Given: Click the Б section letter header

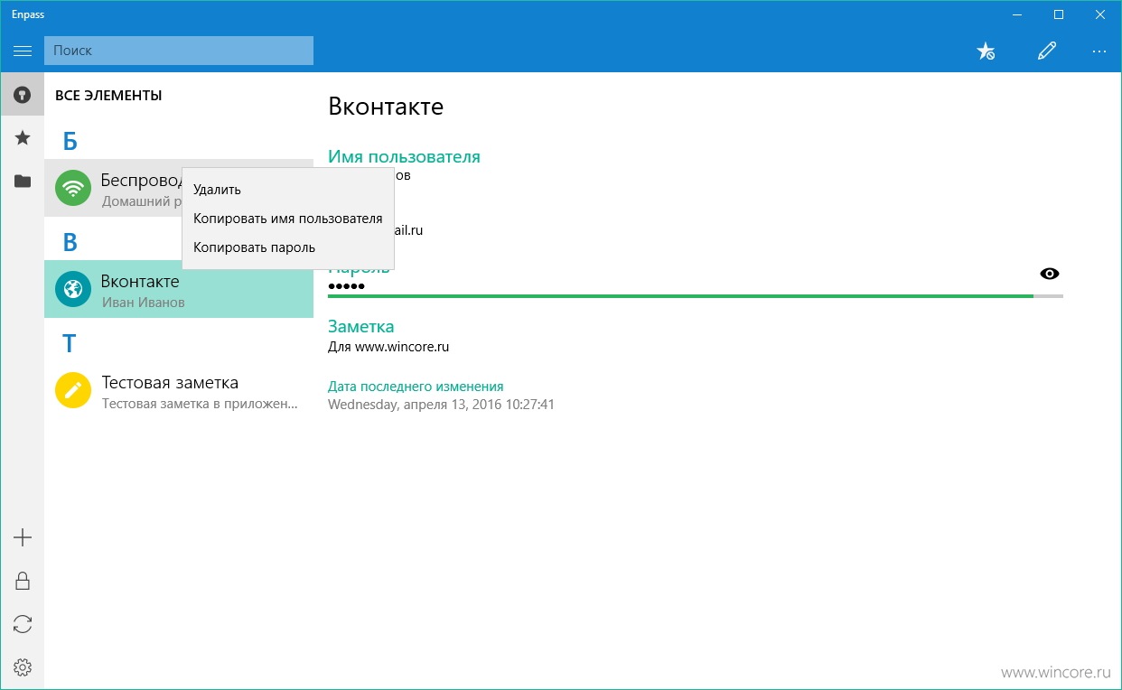Looking at the screenshot, I should tap(70, 141).
